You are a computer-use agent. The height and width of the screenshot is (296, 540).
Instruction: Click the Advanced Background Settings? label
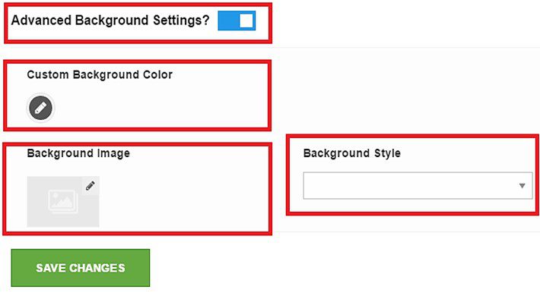coord(110,20)
